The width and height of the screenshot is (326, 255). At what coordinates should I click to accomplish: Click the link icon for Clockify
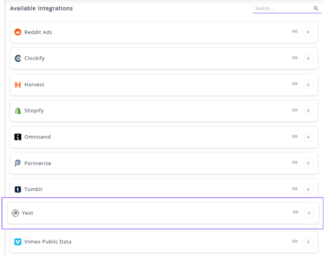click(295, 58)
